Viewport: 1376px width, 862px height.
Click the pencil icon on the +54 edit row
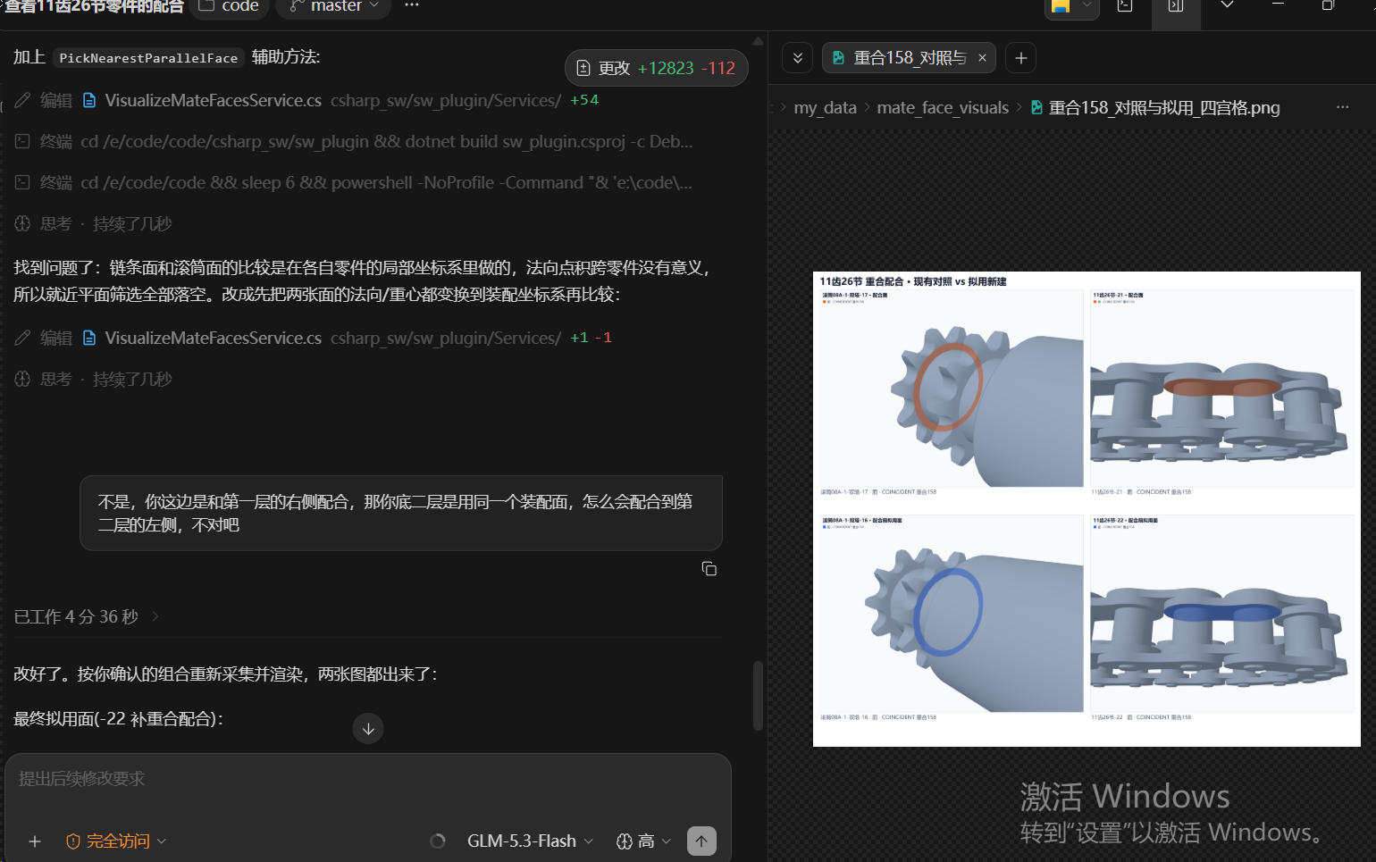(x=22, y=100)
